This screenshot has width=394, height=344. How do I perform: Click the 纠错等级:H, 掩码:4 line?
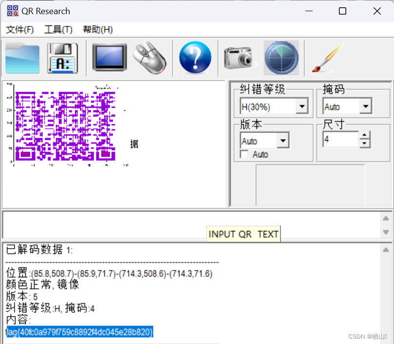(50, 308)
